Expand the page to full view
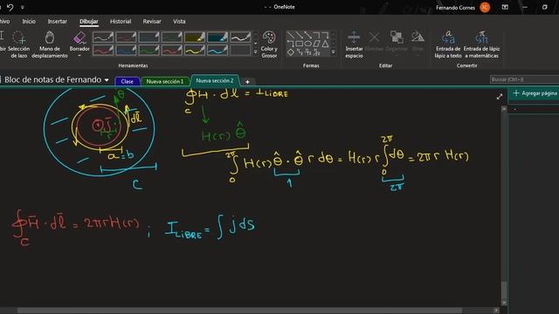Viewport: 559px width, 314px height. (x=500, y=97)
